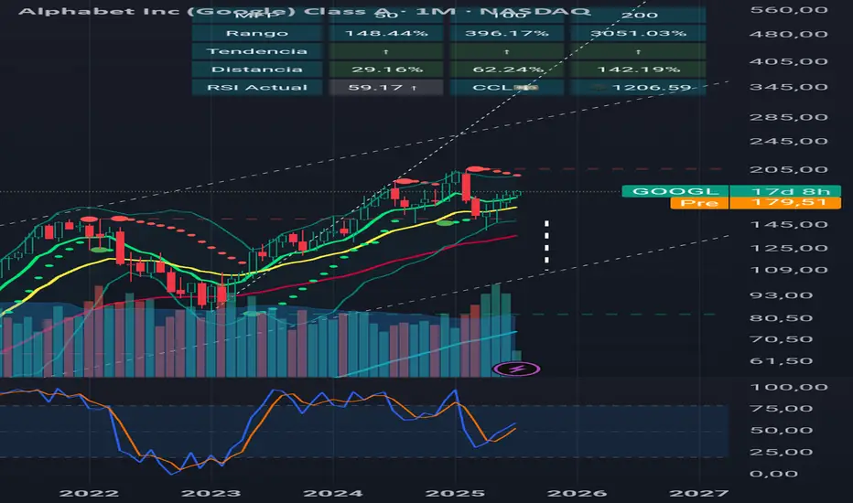This screenshot has width=853, height=503.
Task: Click the 2023 label on time axis
Action: 211,493
